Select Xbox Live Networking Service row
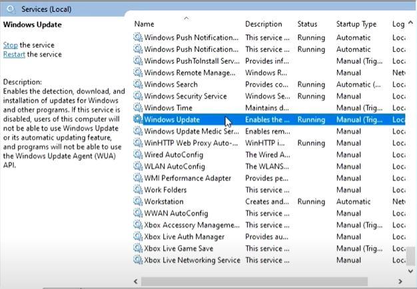The width and height of the screenshot is (417, 289). (269, 260)
